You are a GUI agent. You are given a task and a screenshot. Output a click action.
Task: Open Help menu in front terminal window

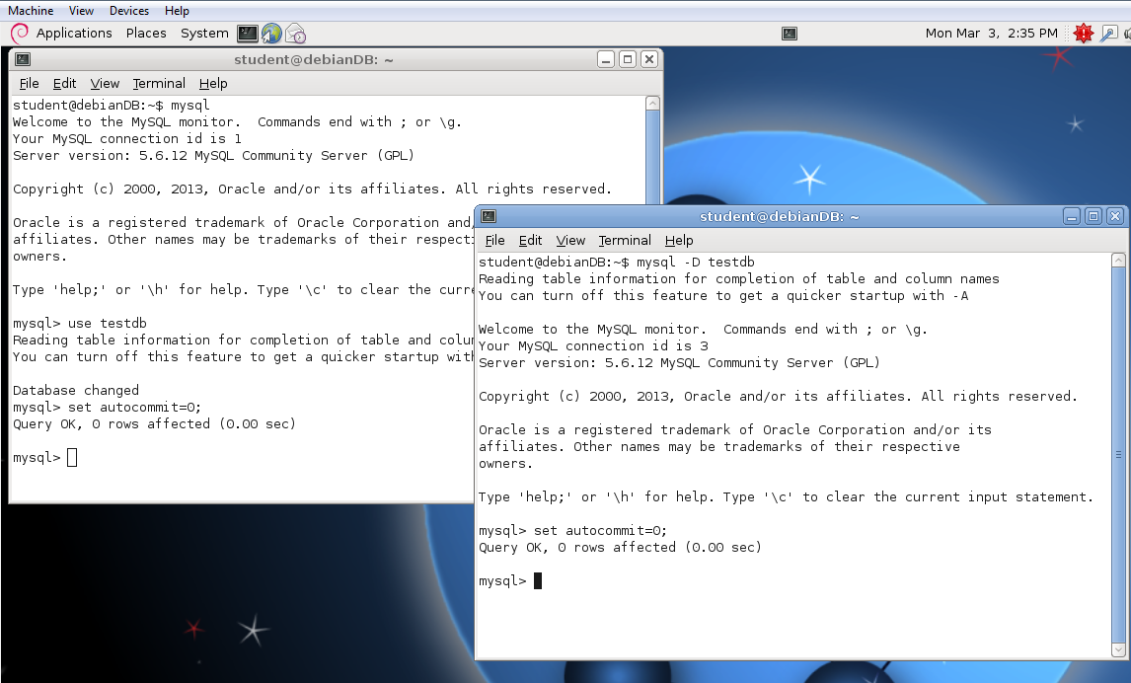coord(679,240)
